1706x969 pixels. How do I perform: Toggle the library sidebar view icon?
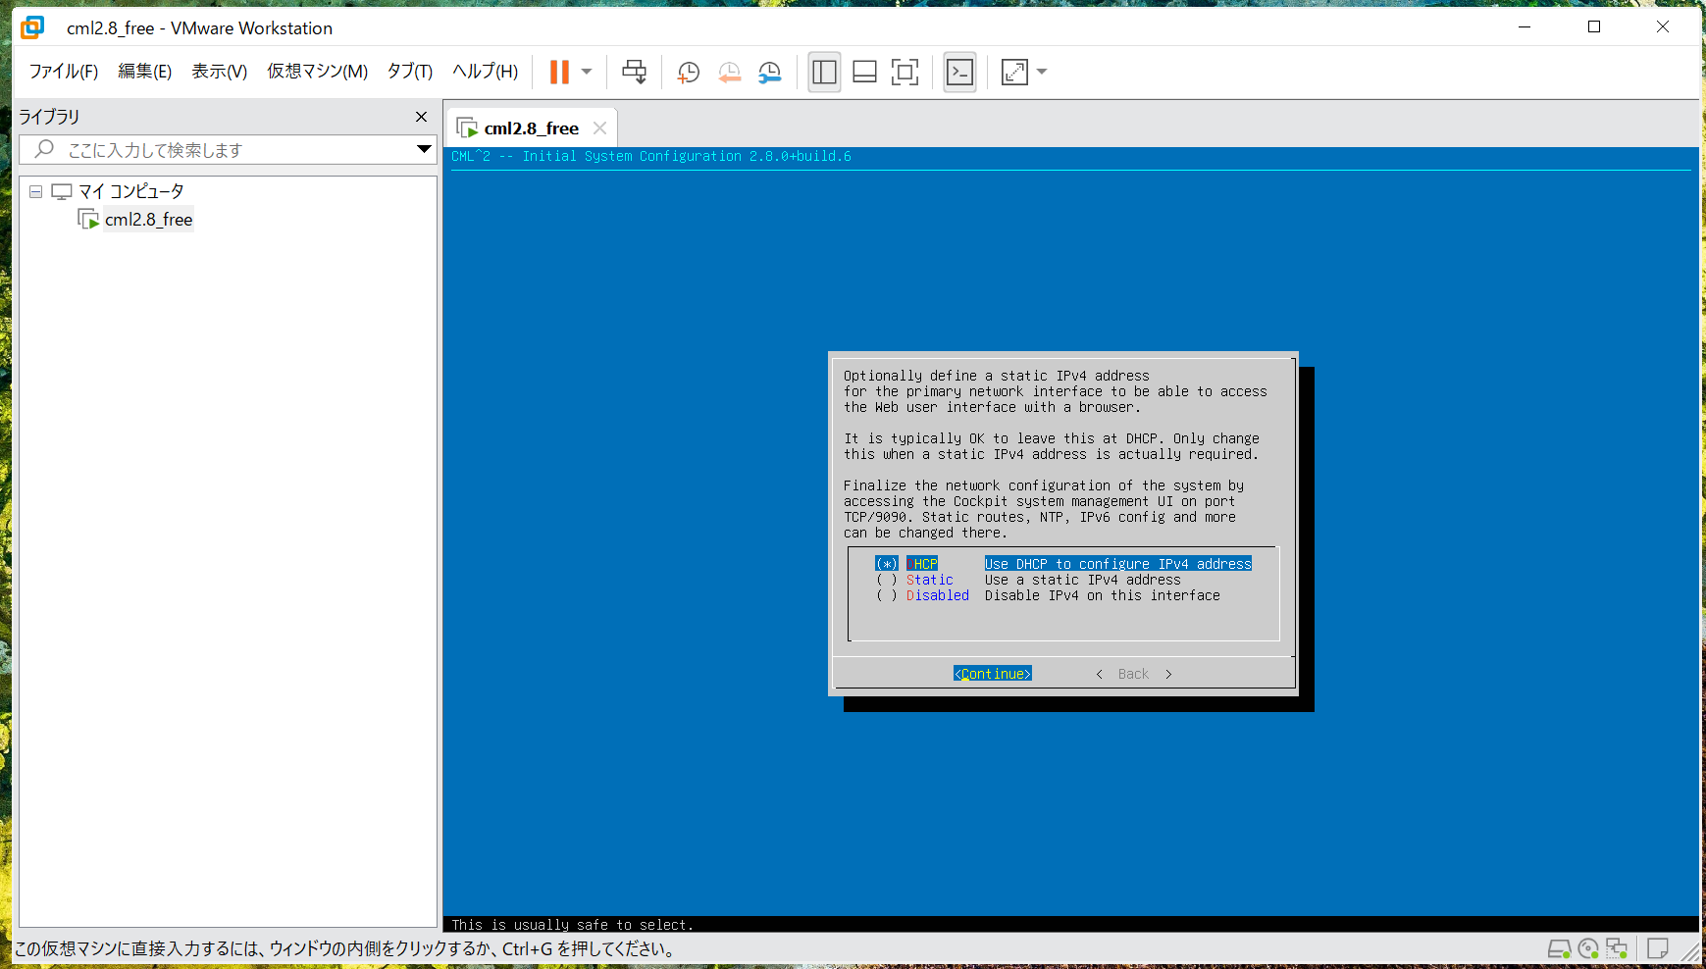coord(824,72)
